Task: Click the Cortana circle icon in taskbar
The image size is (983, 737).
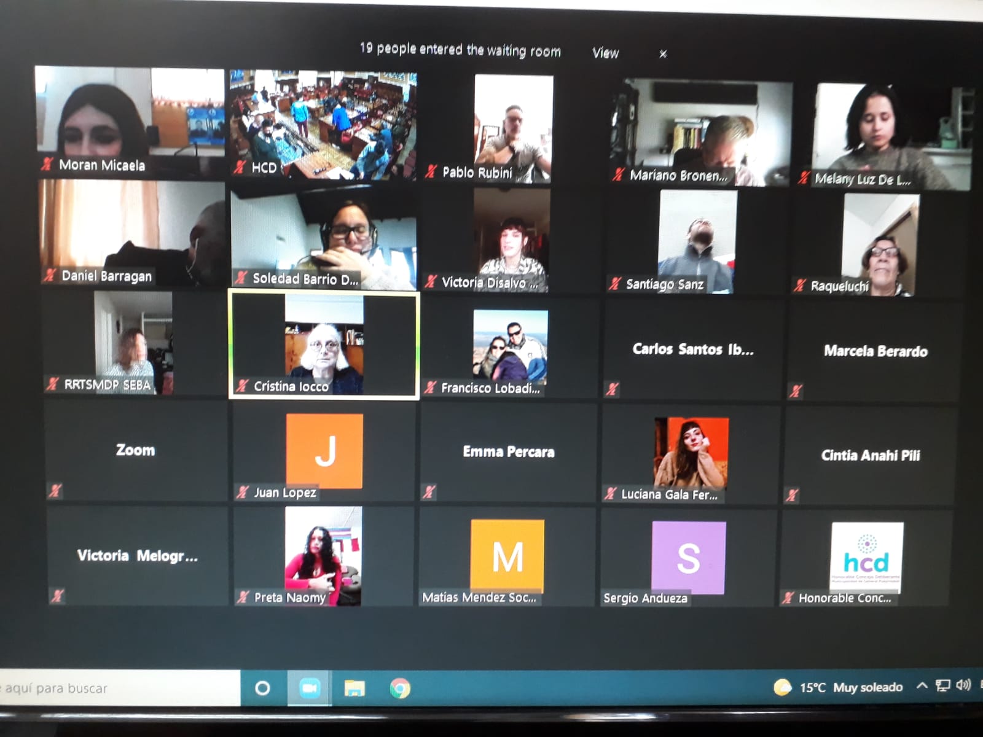Action: 262,688
